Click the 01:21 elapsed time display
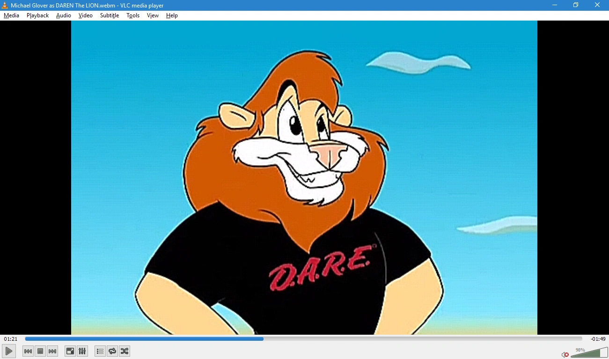The image size is (609, 359). point(9,339)
